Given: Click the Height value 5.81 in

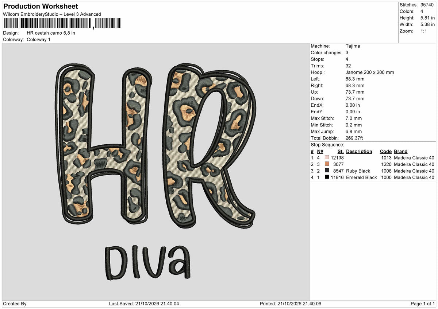Looking at the screenshot, I should (427, 18).
